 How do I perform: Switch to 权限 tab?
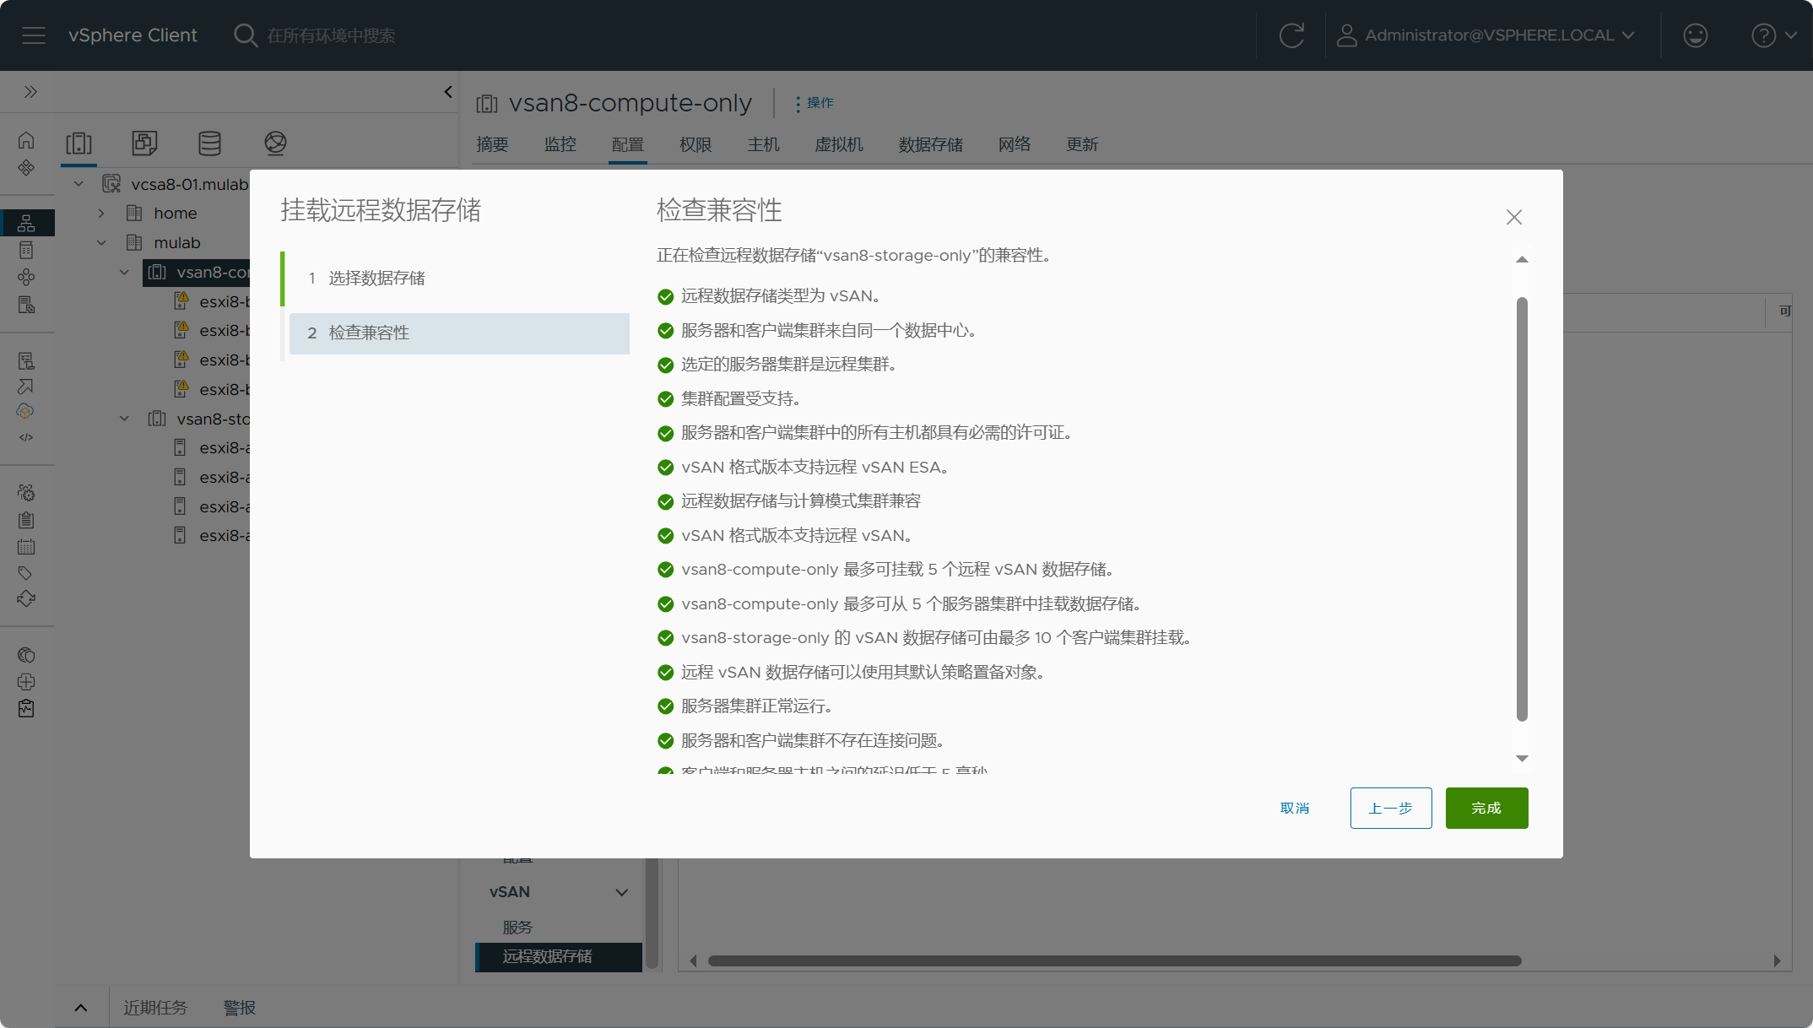pyautogui.click(x=695, y=144)
